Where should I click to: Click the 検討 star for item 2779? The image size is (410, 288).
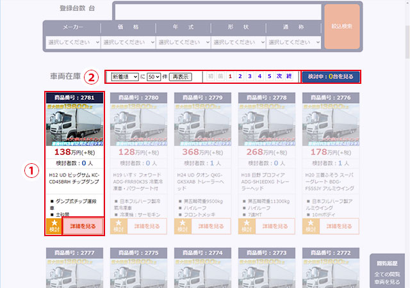183,226
